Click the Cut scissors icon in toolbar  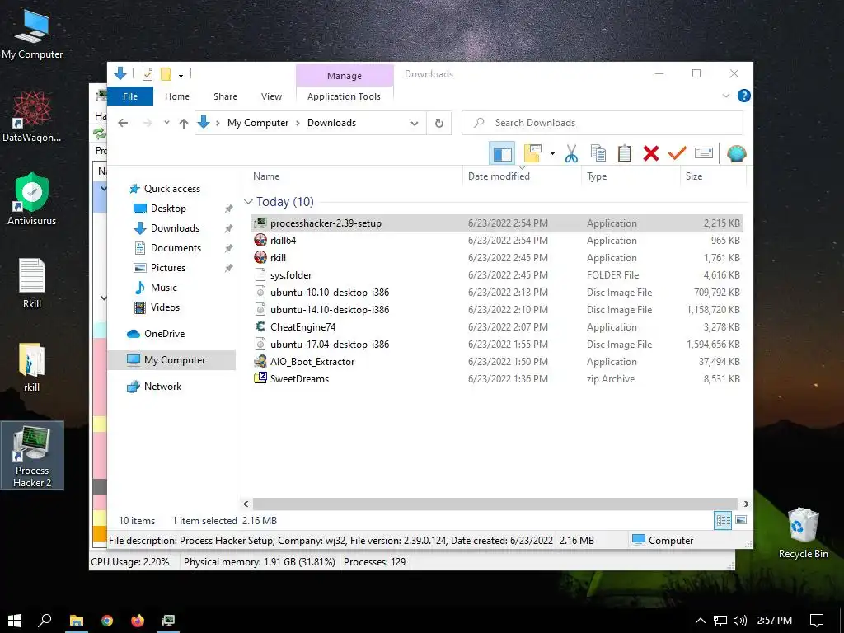click(571, 154)
